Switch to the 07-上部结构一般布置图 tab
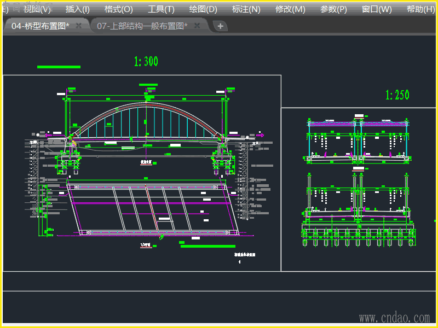438x328 pixels. coord(142,26)
